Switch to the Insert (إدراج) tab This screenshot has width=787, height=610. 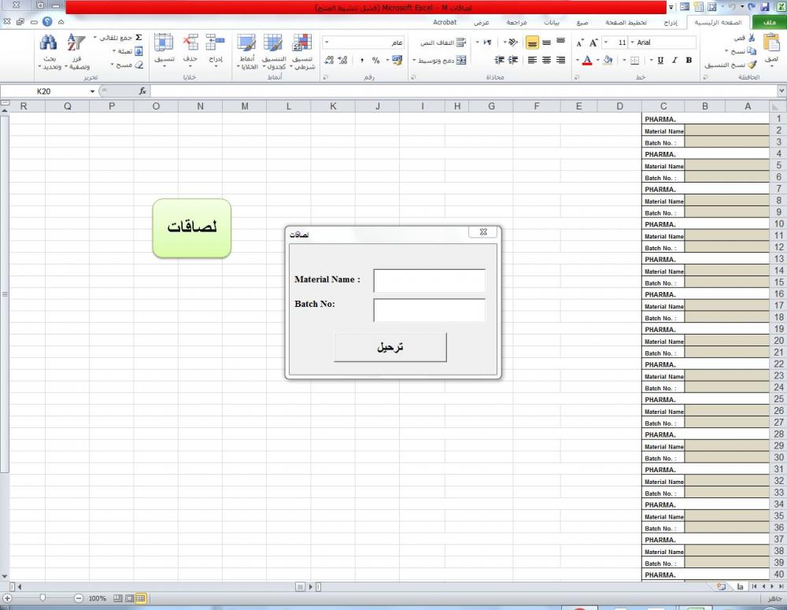(x=671, y=23)
